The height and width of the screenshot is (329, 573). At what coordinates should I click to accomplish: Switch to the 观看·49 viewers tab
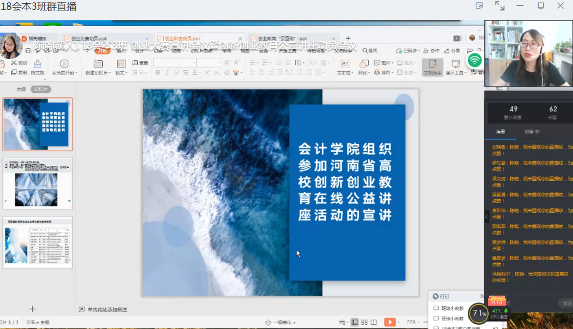(531, 132)
